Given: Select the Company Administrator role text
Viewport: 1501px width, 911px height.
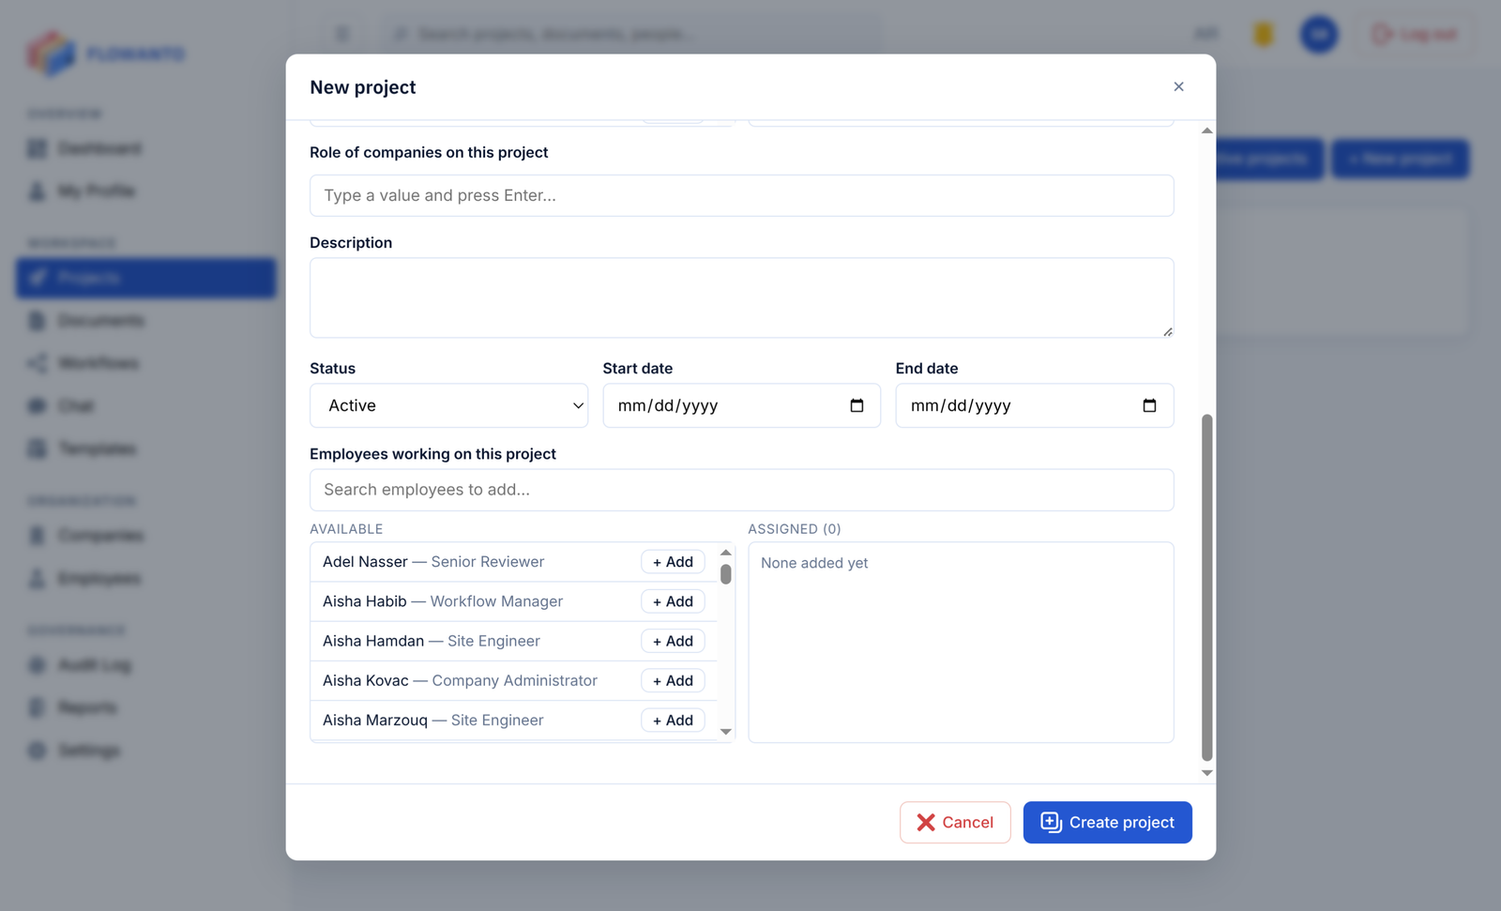Looking at the screenshot, I should pos(514,680).
